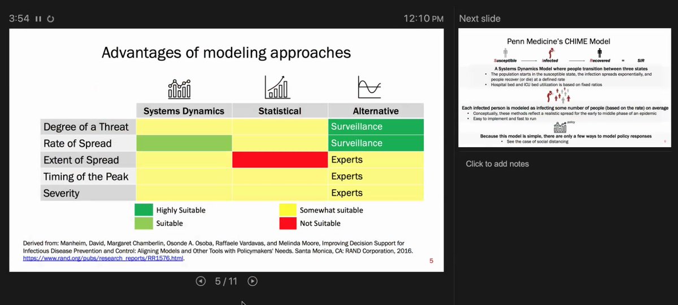Image resolution: width=678 pixels, height=305 pixels.
Task: Select the Alternative column header
Action: tap(376, 111)
